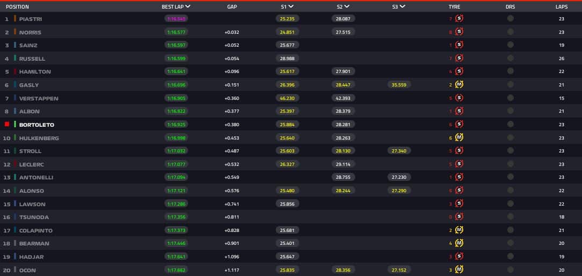
Task: Click Albon's soft tyre icon
Action: pyautogui.click(x=459, y=111)
